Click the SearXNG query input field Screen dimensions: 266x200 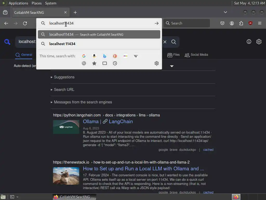(x=27, y=42)
